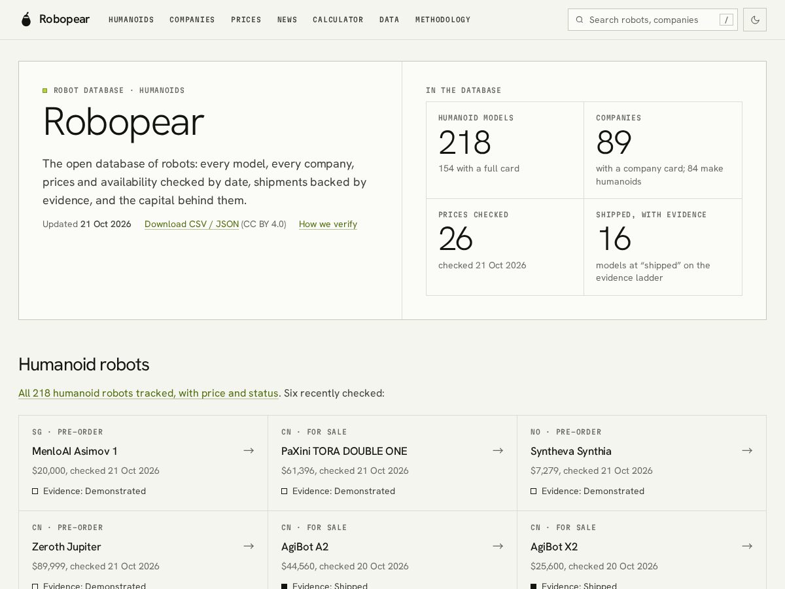Click the arrow on AgiBot X2 card
Viewport: 785px width, 589px height.
click(x=747, y=546)
